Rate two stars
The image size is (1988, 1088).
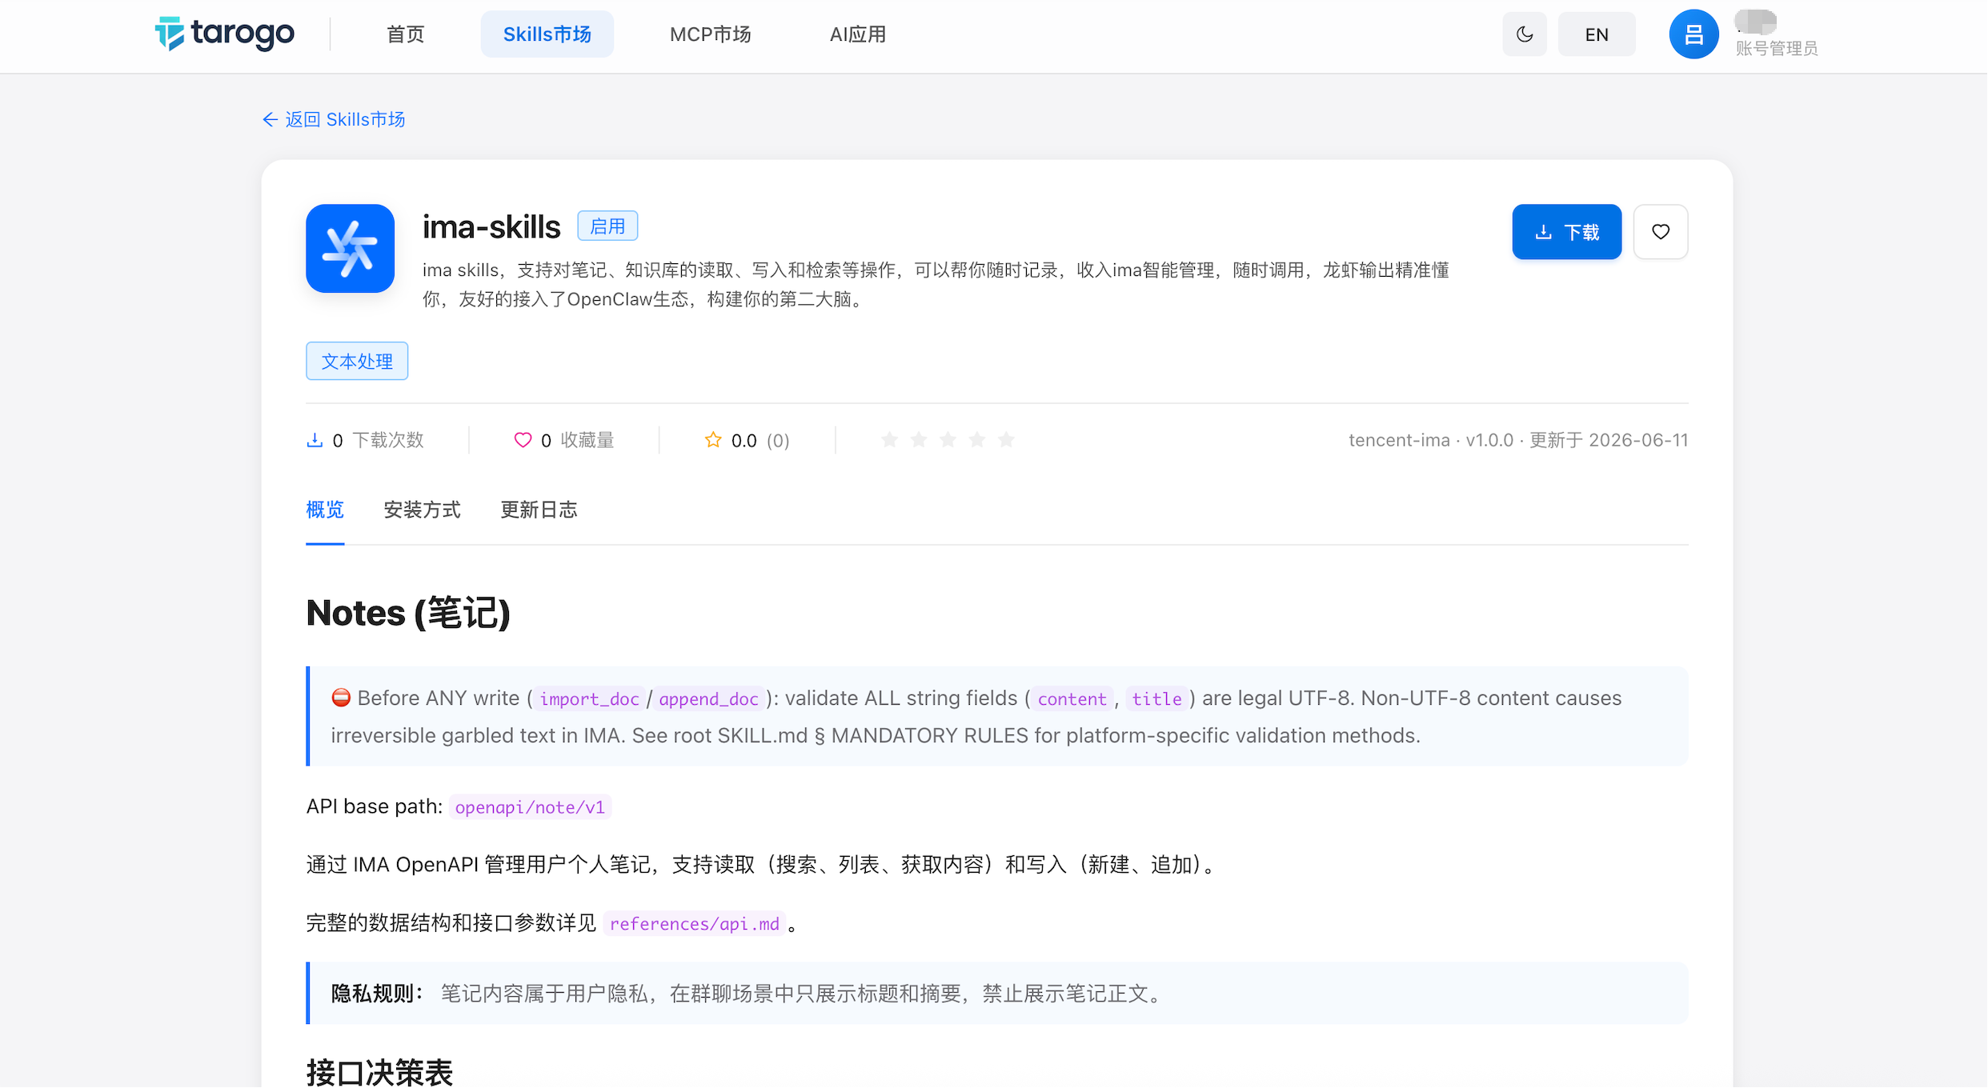pos(919,439)
